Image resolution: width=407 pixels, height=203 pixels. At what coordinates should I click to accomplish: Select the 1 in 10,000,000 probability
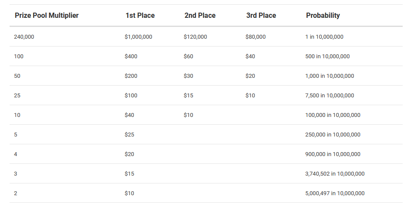point(324,37)
